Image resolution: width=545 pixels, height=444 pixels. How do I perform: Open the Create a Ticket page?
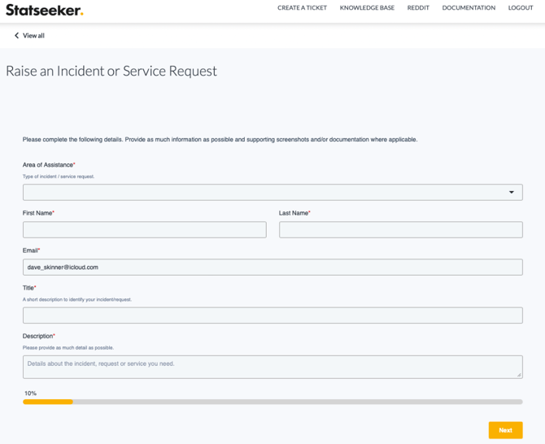point(302,8)
